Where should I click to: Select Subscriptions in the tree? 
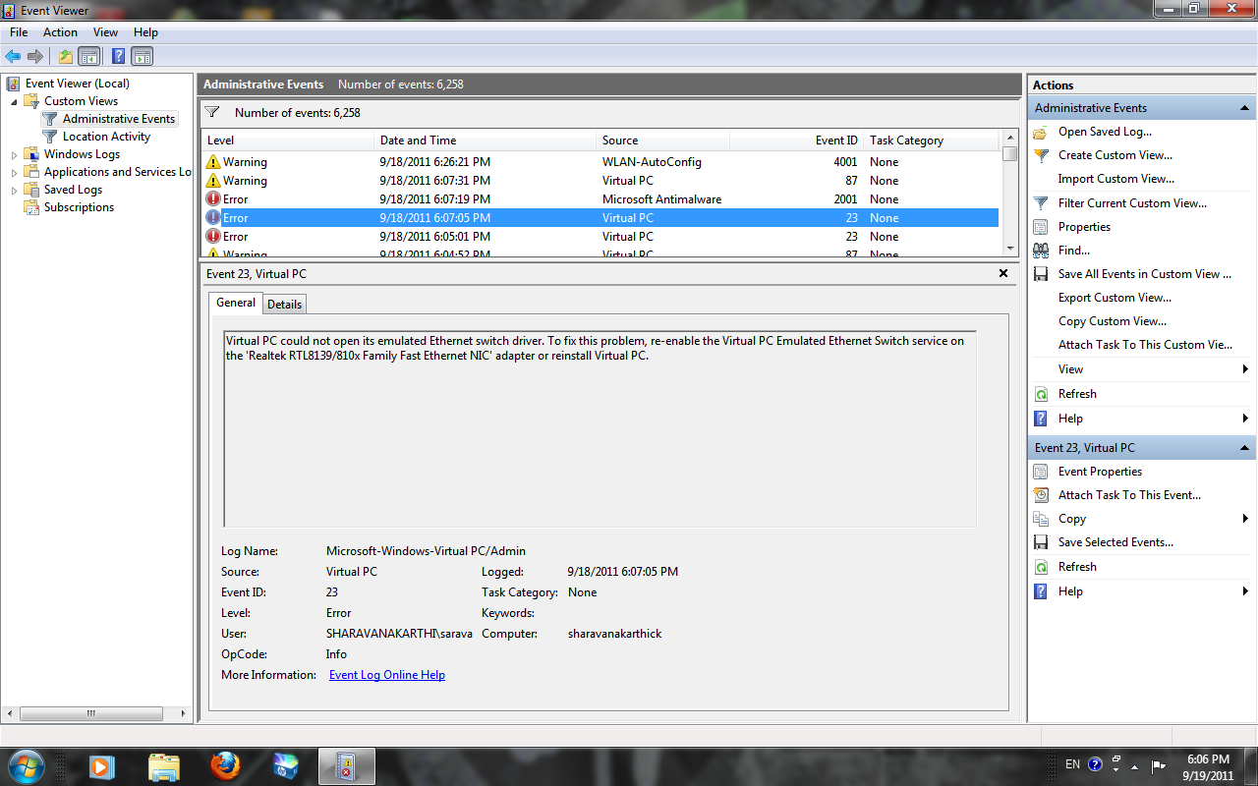(79, 207)
